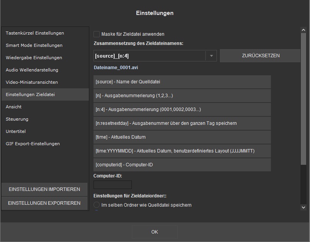Show the Untertitel settings
The width and height of the screenshot is (310, 242).
pos(16,131)
